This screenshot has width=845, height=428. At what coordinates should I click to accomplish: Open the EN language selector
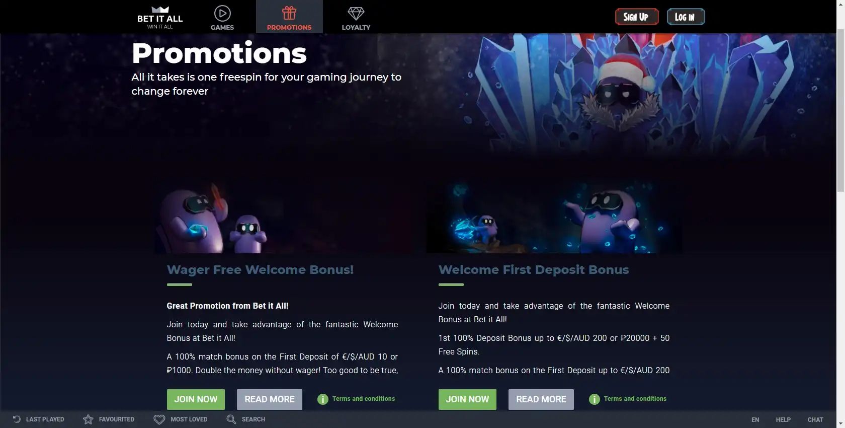[755, 419]
